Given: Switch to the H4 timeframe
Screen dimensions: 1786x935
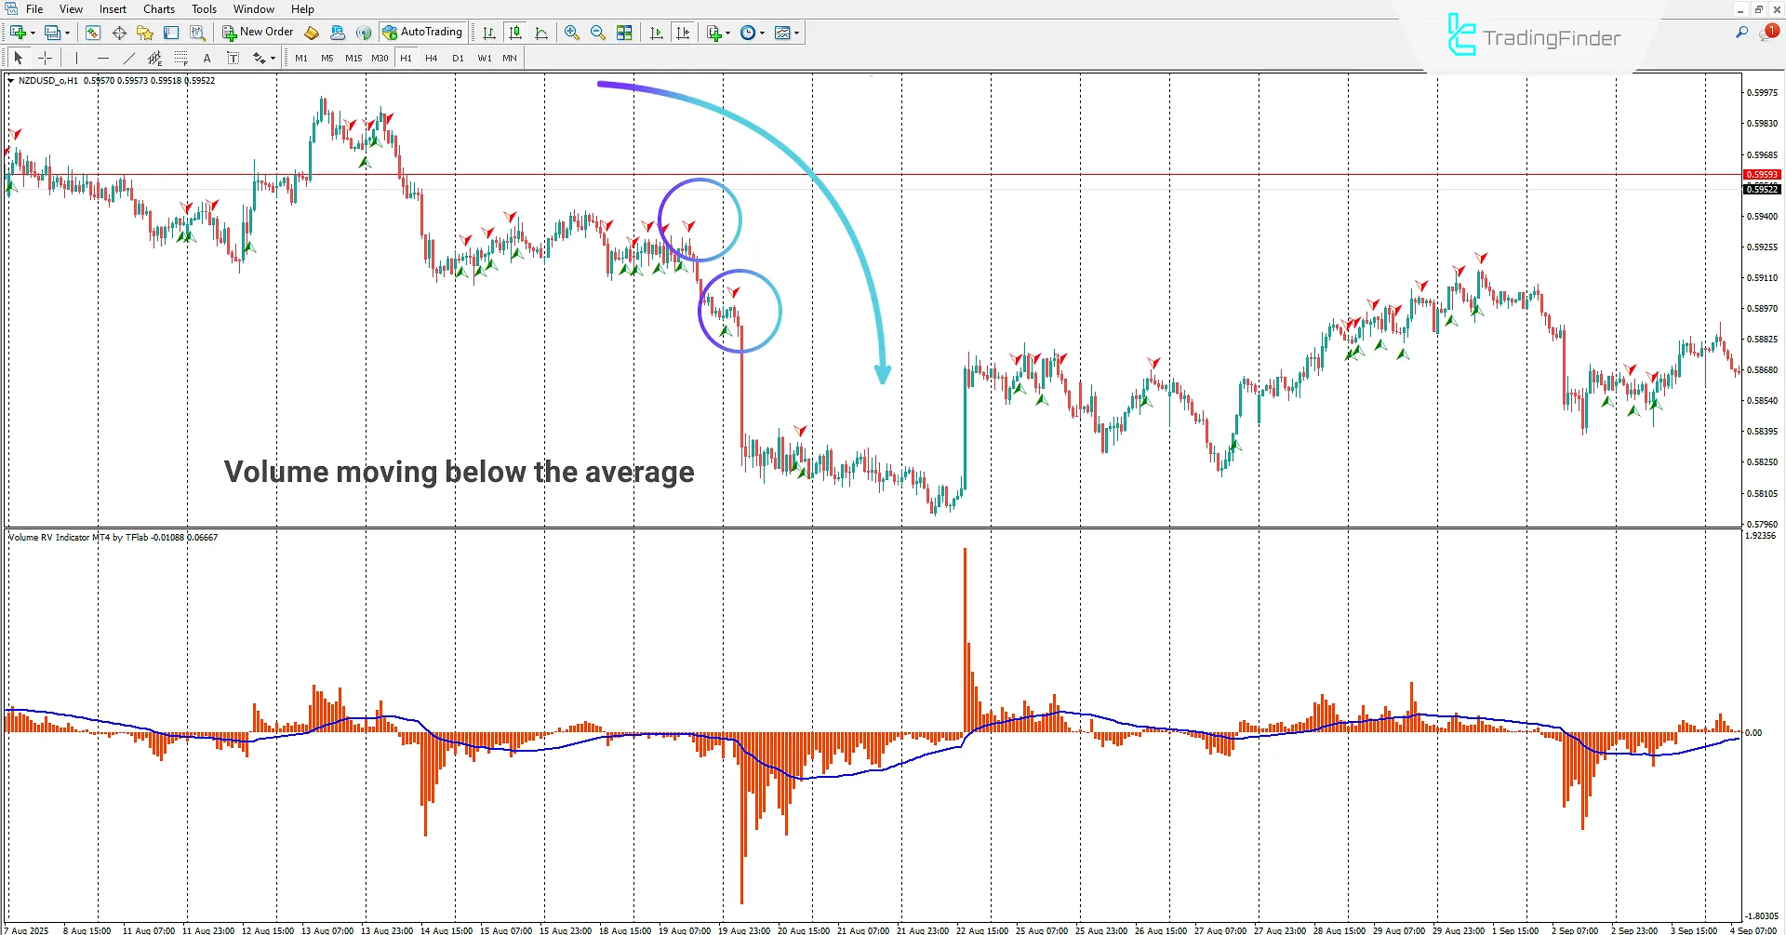Looking at the screenshot, I should click(x=432, y=58).
